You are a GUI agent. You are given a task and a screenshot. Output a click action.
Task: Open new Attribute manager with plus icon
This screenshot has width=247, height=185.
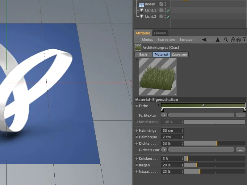point(244,40)
